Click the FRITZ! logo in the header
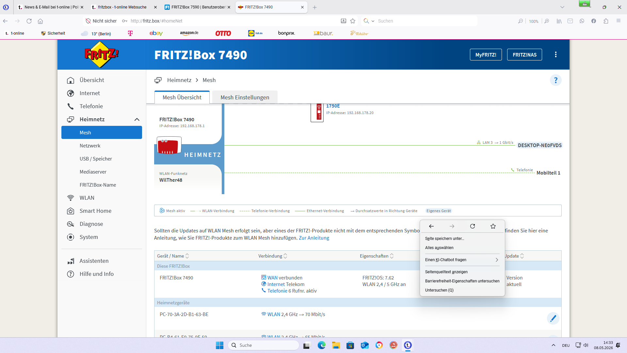The width and height of the screenshot is (627, 353). coord(102,55)
